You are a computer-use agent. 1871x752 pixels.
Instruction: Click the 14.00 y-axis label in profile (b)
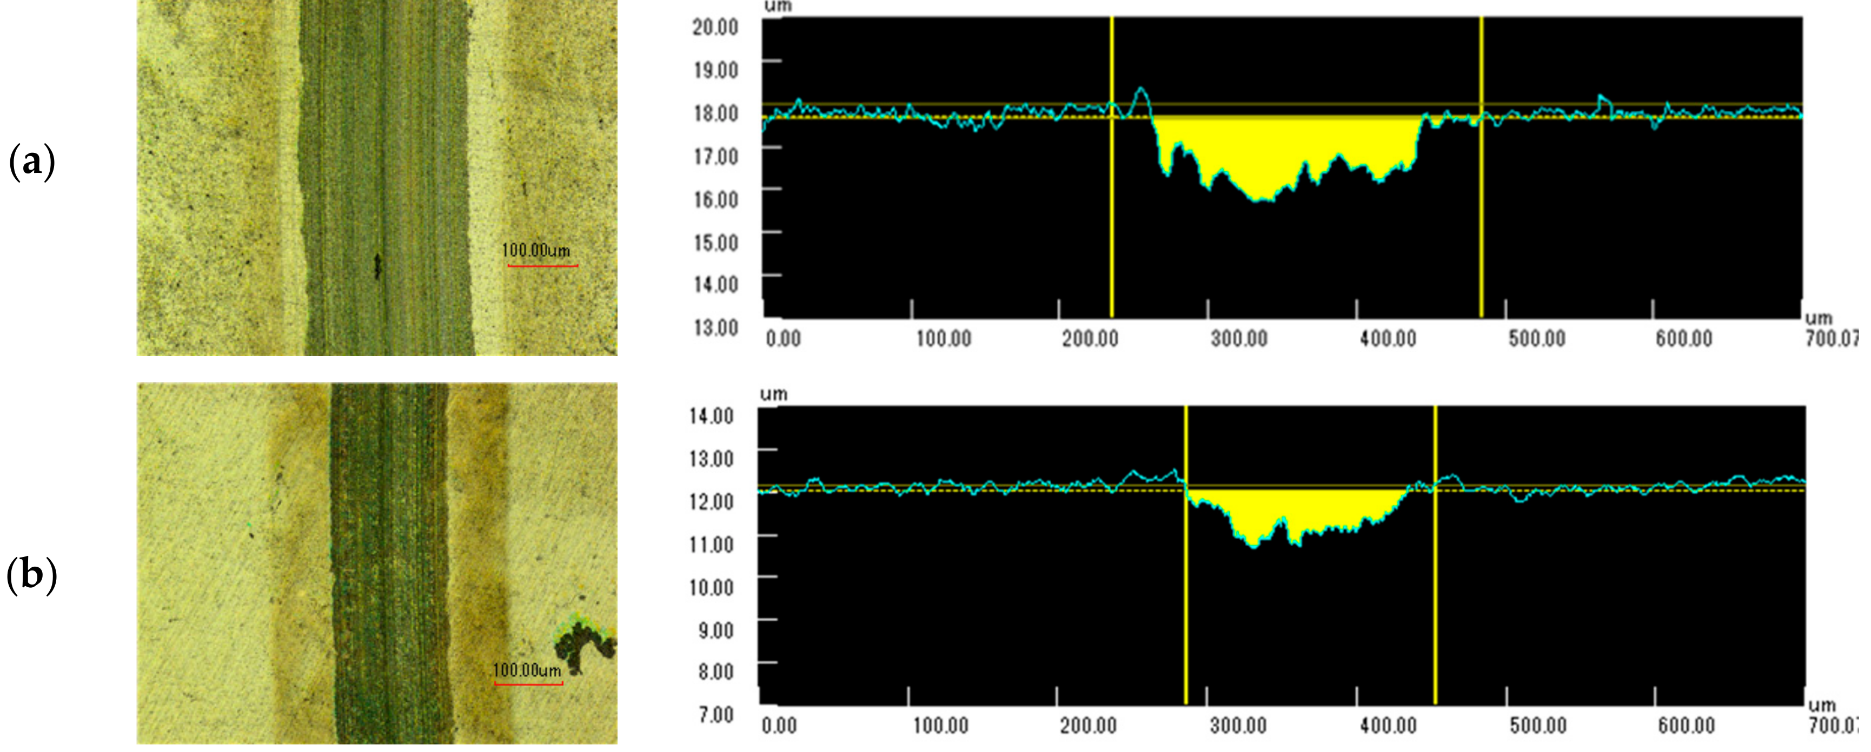tap(711, 417)
